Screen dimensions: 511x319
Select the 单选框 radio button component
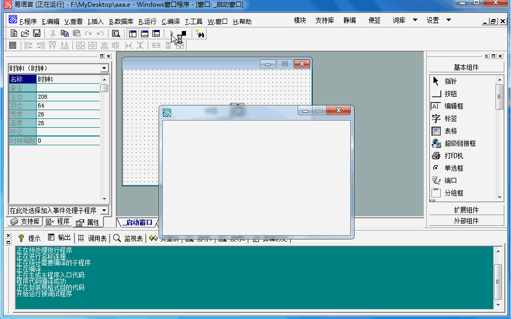tap(454, 168)
